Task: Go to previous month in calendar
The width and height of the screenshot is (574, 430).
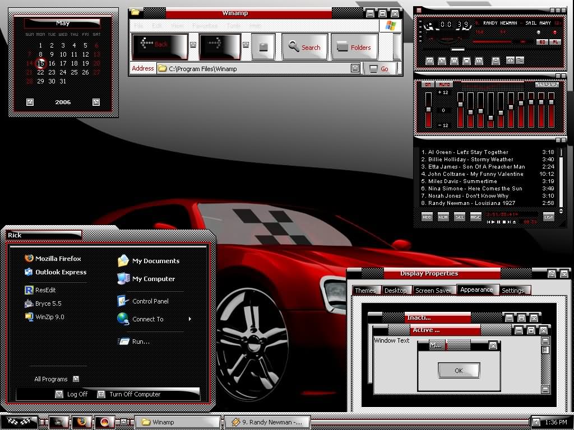Action: [30, 102]
